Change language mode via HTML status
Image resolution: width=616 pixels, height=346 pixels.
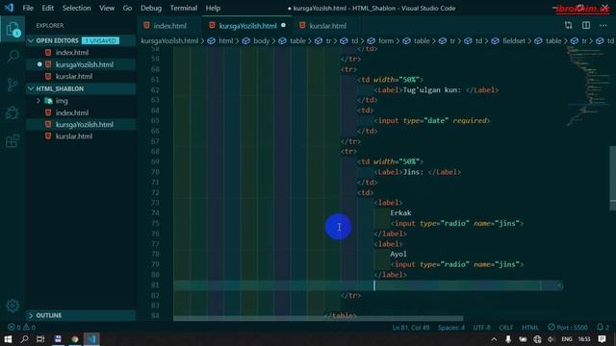pos(530,327)
